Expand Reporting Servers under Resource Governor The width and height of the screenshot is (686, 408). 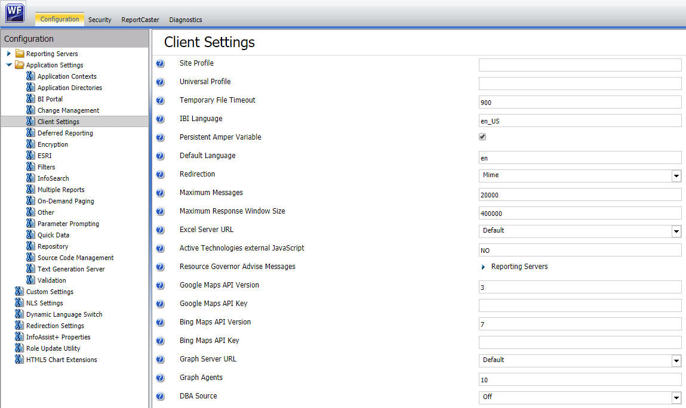(x=483, y=267)
